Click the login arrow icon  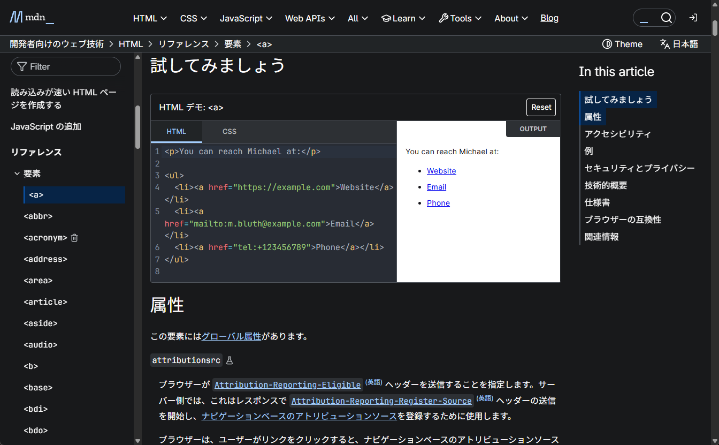pyautogui.click(x=693, y=18)
